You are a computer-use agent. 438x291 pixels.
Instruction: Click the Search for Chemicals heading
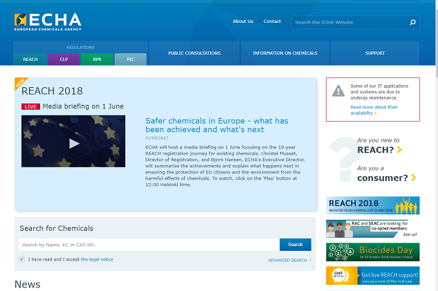click(56, 228)
